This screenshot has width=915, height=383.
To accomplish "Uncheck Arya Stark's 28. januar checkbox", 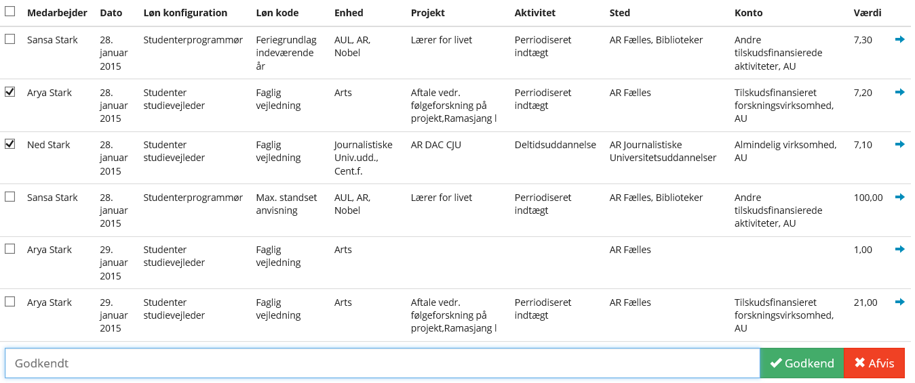I will click(x=10, y=92).
